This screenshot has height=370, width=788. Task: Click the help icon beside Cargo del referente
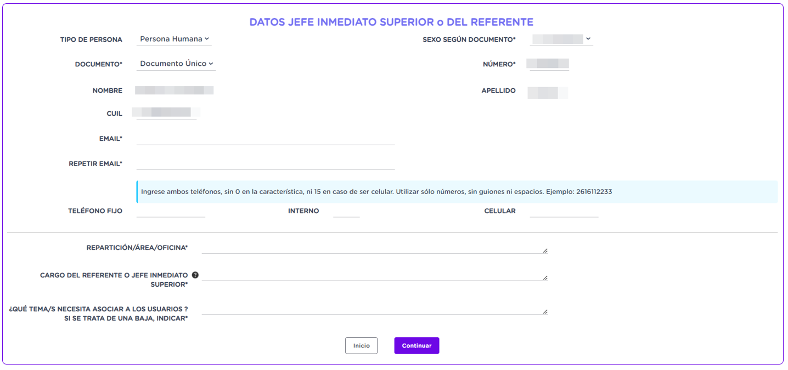coord(195,275)
